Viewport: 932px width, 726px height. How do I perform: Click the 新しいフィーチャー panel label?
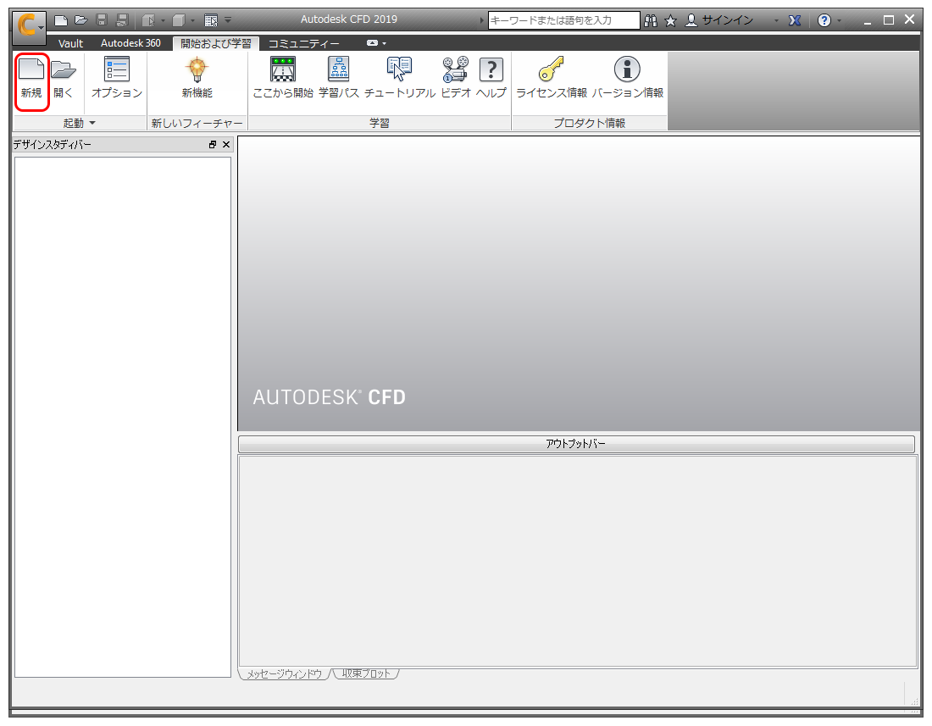197,123
